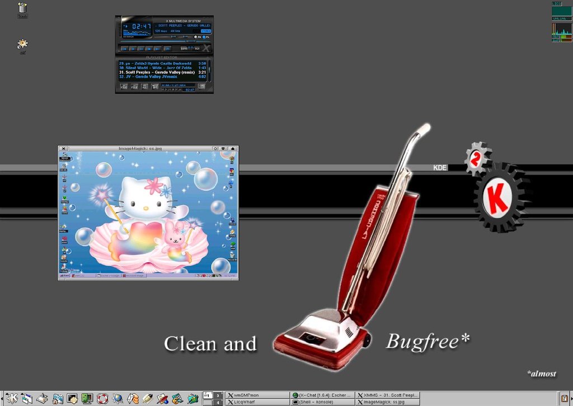Open the playlist Add File menu button
This screenshot has height=406, width=573.
124,87
